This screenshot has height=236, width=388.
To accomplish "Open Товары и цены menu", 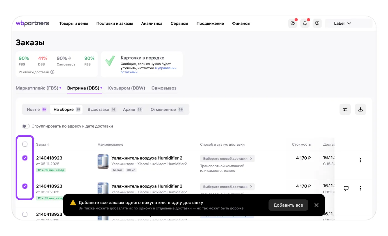I will pos(74,23).
